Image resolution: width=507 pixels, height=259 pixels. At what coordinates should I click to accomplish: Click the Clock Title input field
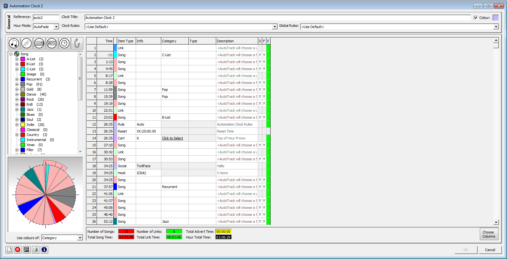277,18
